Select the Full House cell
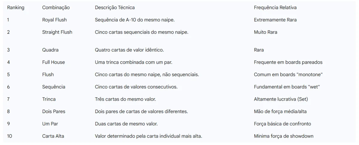This screenshot has width=359, height=145. click(x=53, y=62)
